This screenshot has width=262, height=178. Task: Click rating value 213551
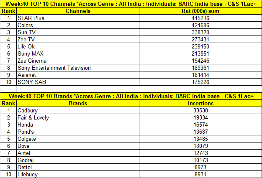click(200, 53)
